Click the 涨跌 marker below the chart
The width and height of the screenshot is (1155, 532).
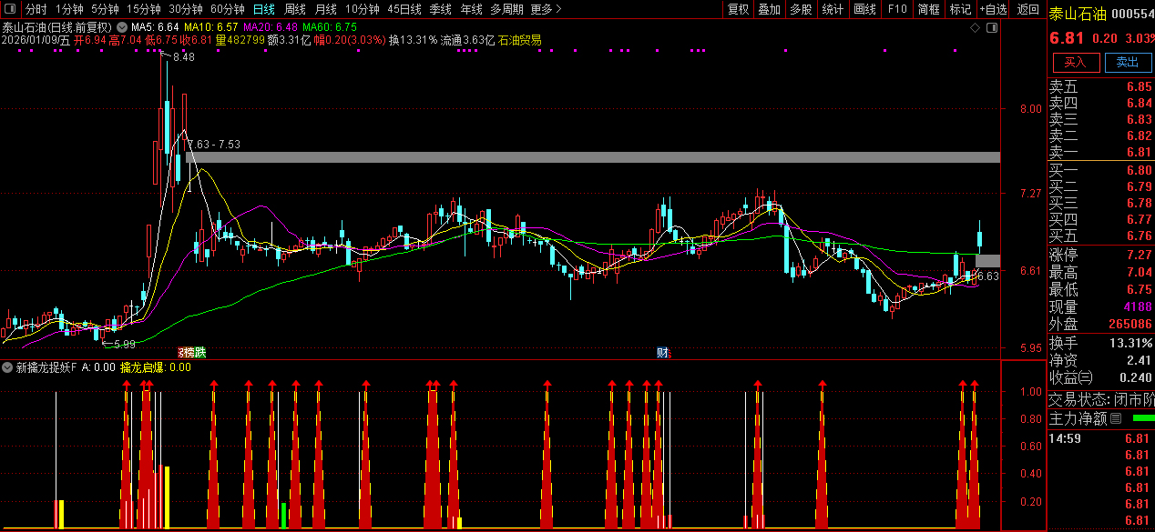click(191, 353)
